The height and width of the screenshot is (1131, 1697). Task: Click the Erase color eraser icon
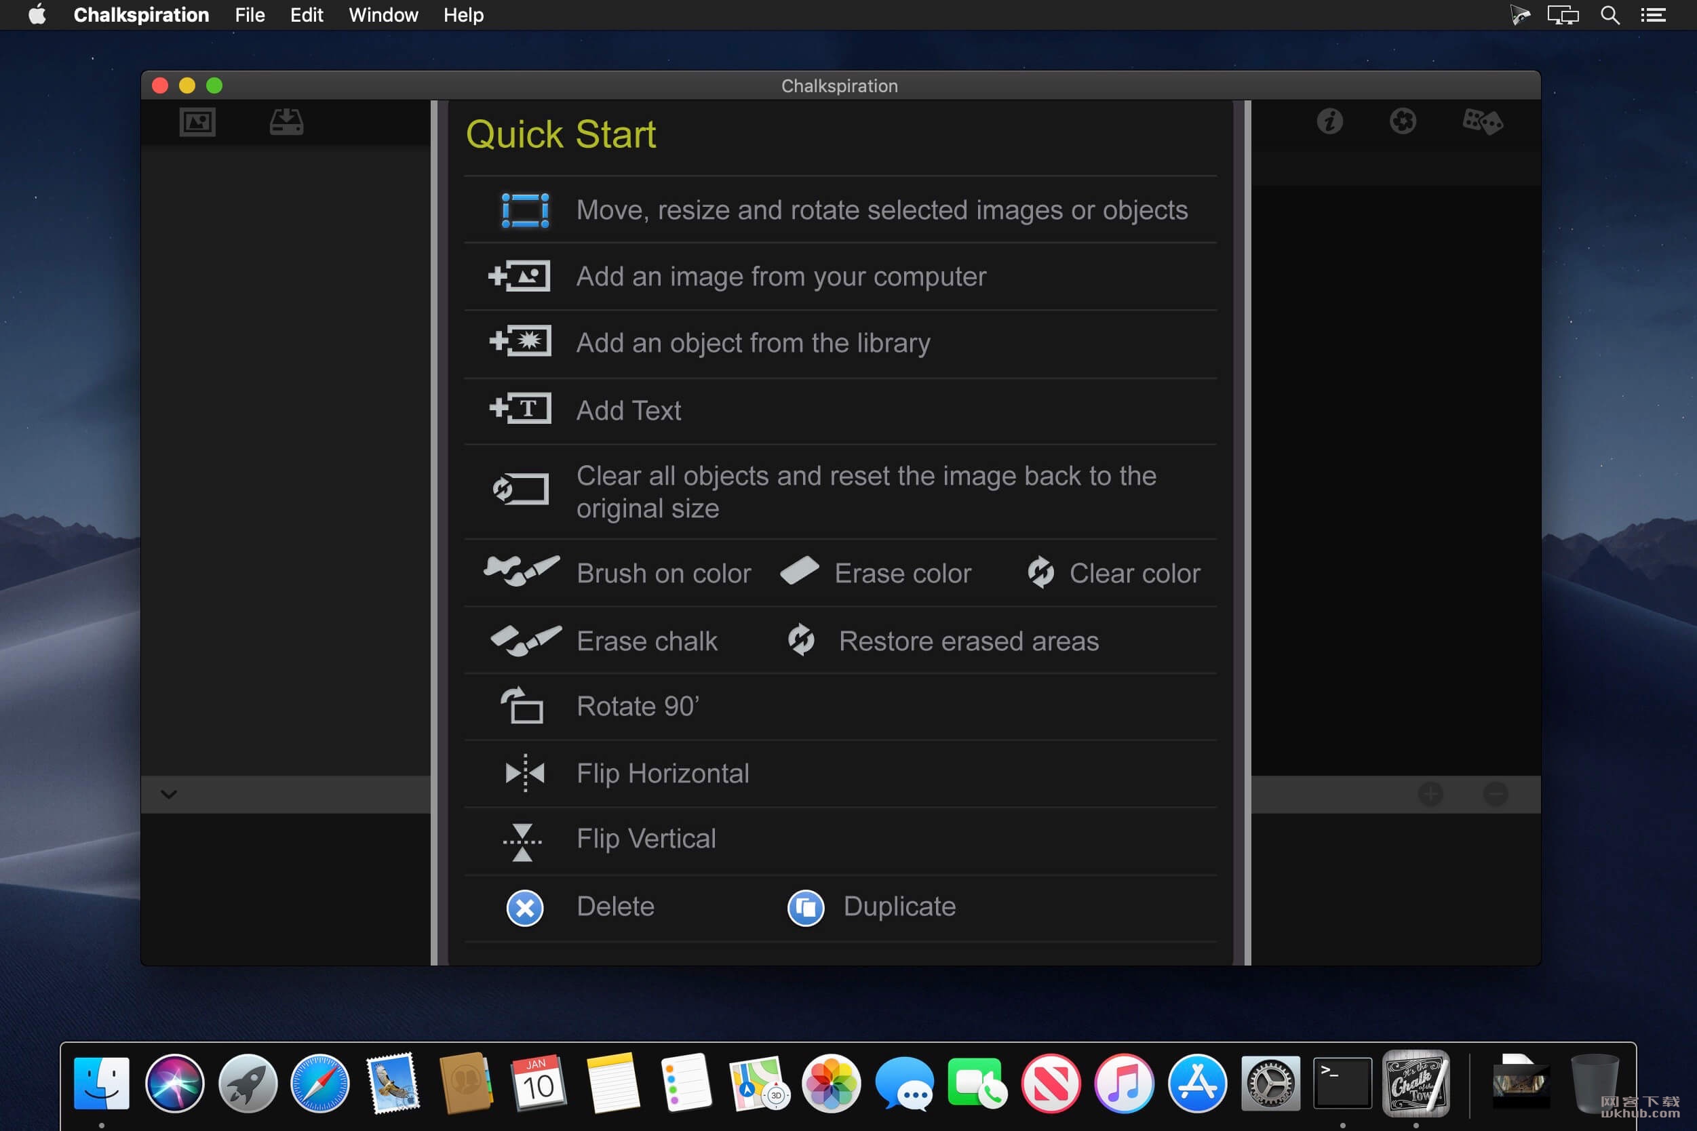pyautogui.click(x=800, y=572)
